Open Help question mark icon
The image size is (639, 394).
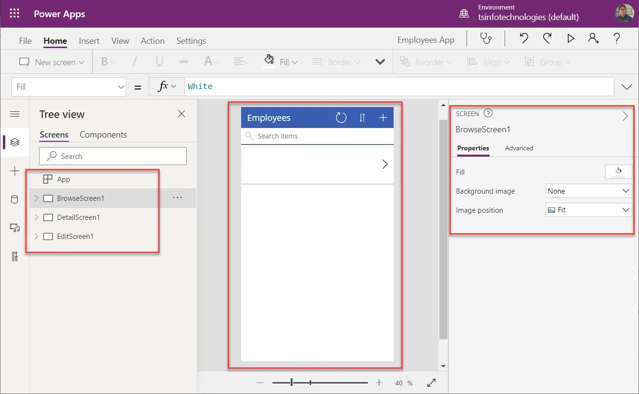pyautogui.click(x=617, y=39)
